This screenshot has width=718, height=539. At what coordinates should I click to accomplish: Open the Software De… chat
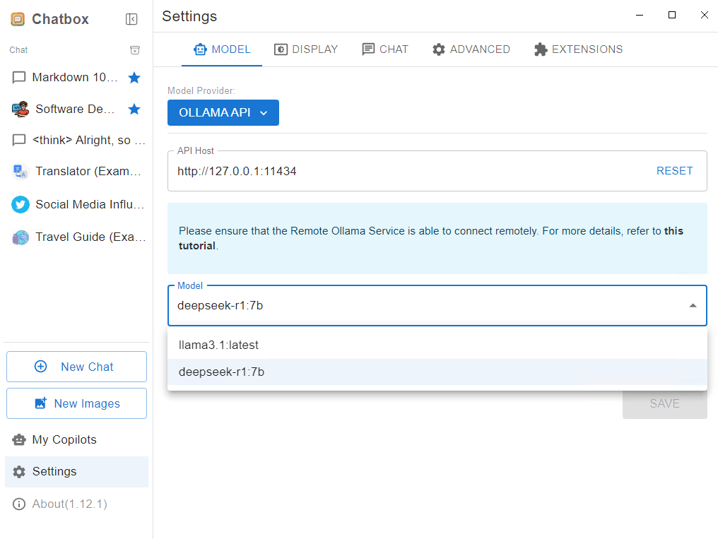coord(76,109)
